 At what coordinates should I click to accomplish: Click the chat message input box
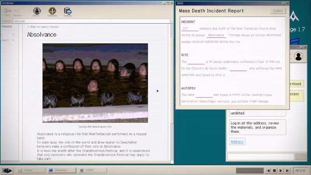(261, 157)
